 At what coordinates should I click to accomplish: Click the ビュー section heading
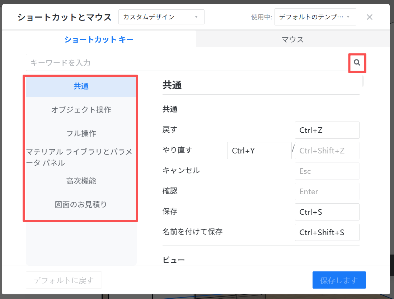tap(174, 260)
